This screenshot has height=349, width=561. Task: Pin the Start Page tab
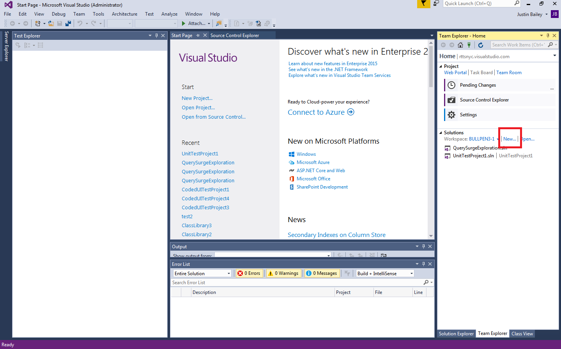click(x=198, y=35)
